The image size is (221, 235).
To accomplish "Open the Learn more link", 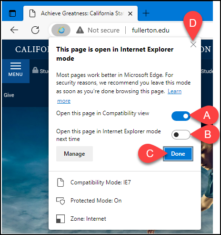I will pyautogui.click(x=174, y=91).
